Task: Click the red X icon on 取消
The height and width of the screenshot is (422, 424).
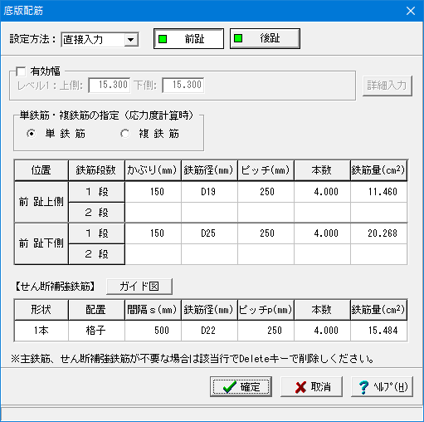Action: 300,387
